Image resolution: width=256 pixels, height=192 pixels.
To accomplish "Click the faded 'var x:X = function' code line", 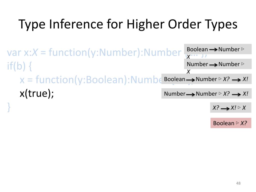I will [x=94, y=52].
